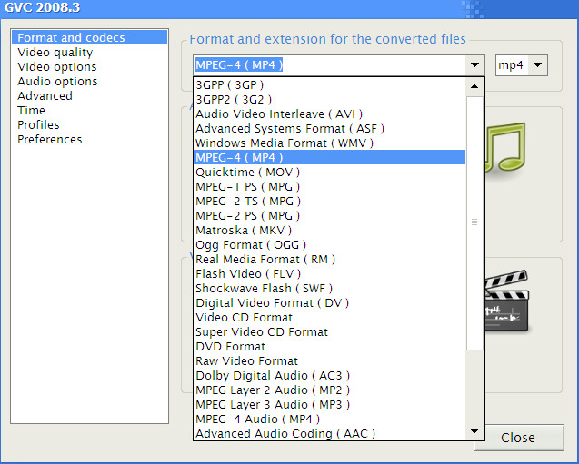The image size is (579, 464).
Task: Select Flash Video ( FLV )
Action: 329,274
